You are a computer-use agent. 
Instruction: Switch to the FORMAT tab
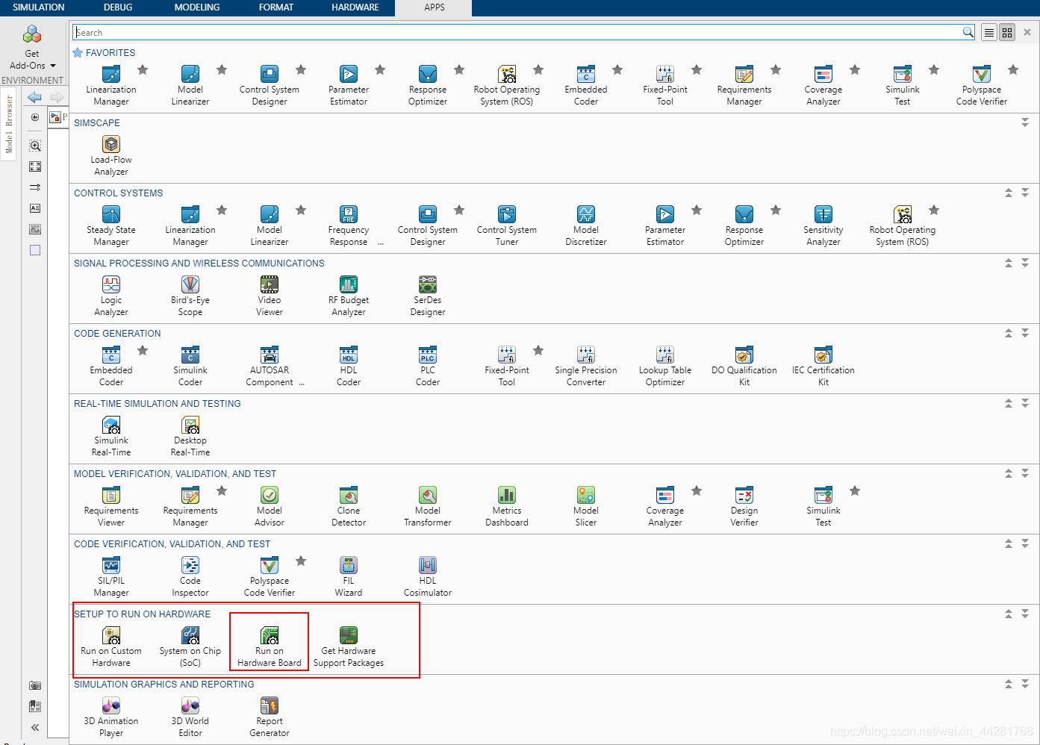[276, 7]
